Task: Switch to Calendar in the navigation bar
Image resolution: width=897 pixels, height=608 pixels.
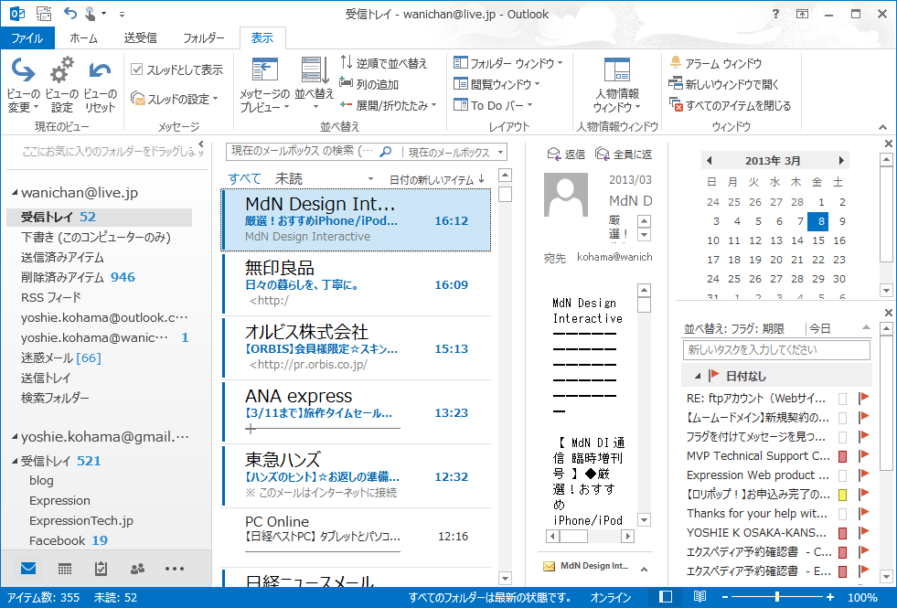Action: point(65,568)
